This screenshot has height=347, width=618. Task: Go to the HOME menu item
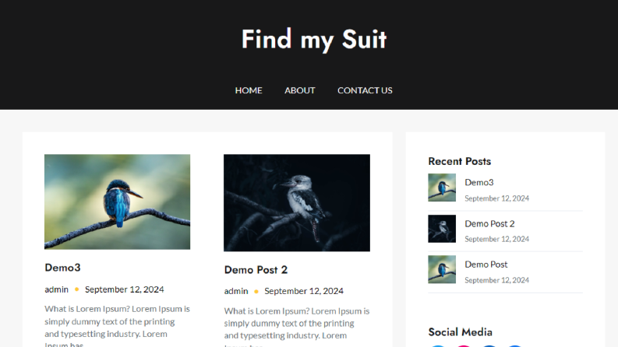(x=249, y=90)
